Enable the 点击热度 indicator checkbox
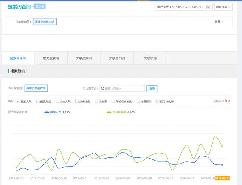 77,101
